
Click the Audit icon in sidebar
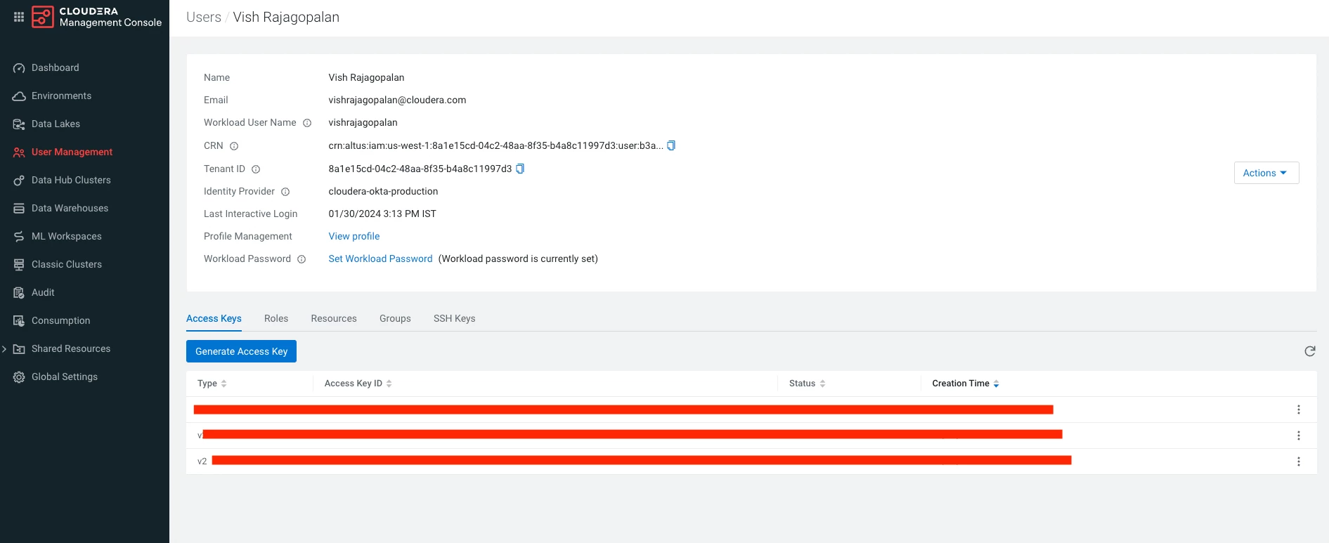pos(19,293)
